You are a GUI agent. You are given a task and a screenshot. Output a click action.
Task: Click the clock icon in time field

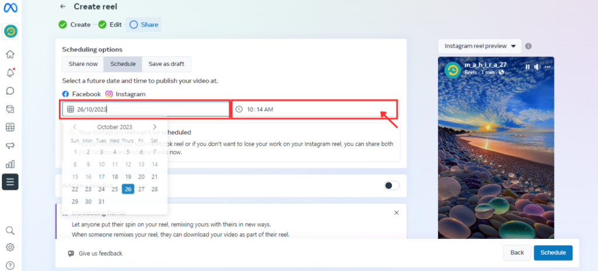point(239,109)
